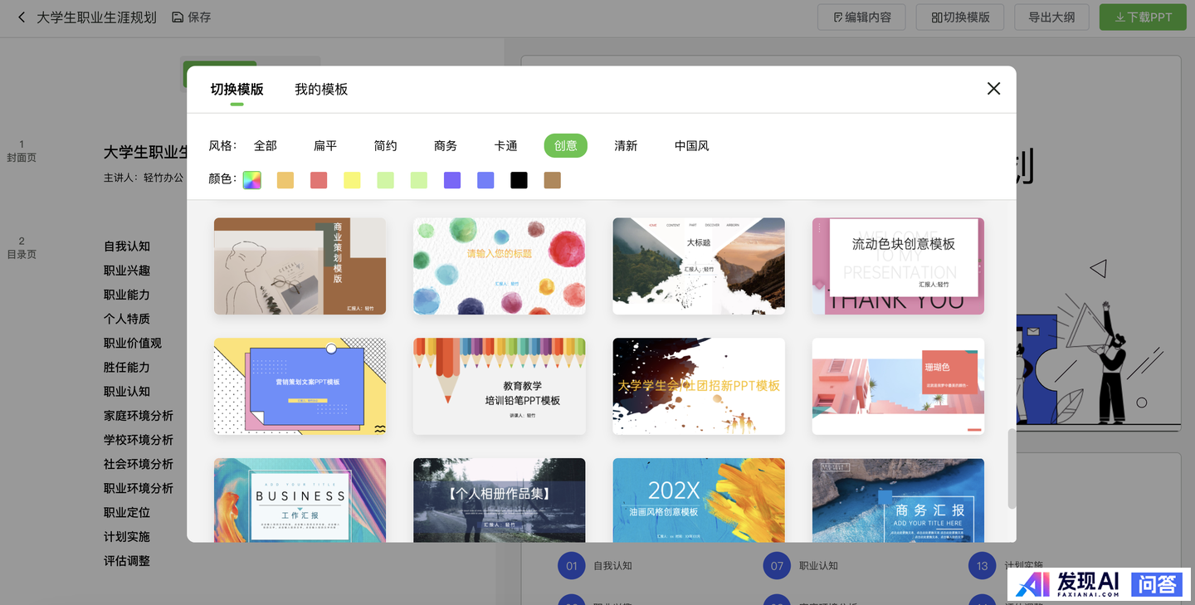The image size is (1195, 605).
Task: Pick the mountain landscape 大标题 template
Action: pyautogui.click(x=699, y=266)
